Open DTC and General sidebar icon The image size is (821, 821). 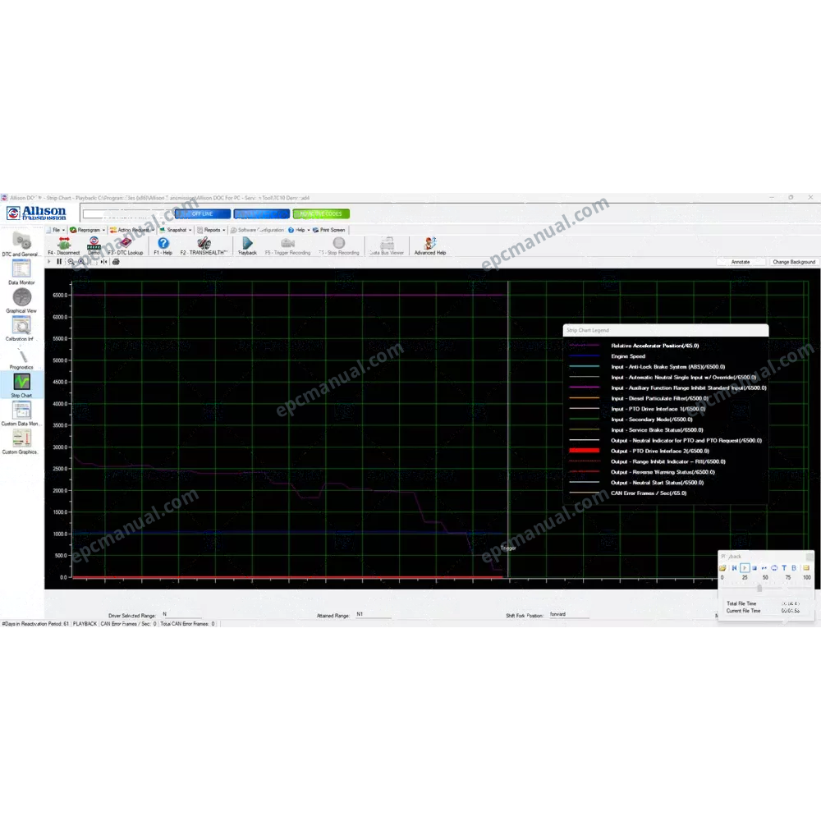21,241
